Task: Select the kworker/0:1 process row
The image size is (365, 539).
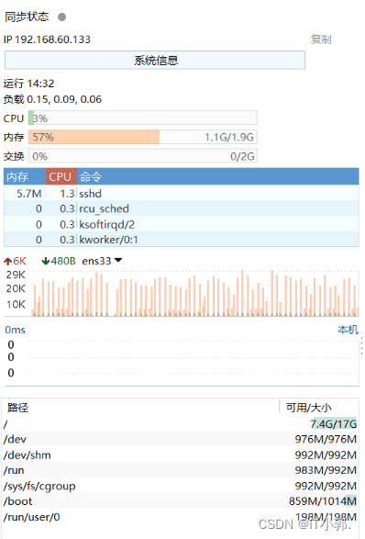Action: 182,240
